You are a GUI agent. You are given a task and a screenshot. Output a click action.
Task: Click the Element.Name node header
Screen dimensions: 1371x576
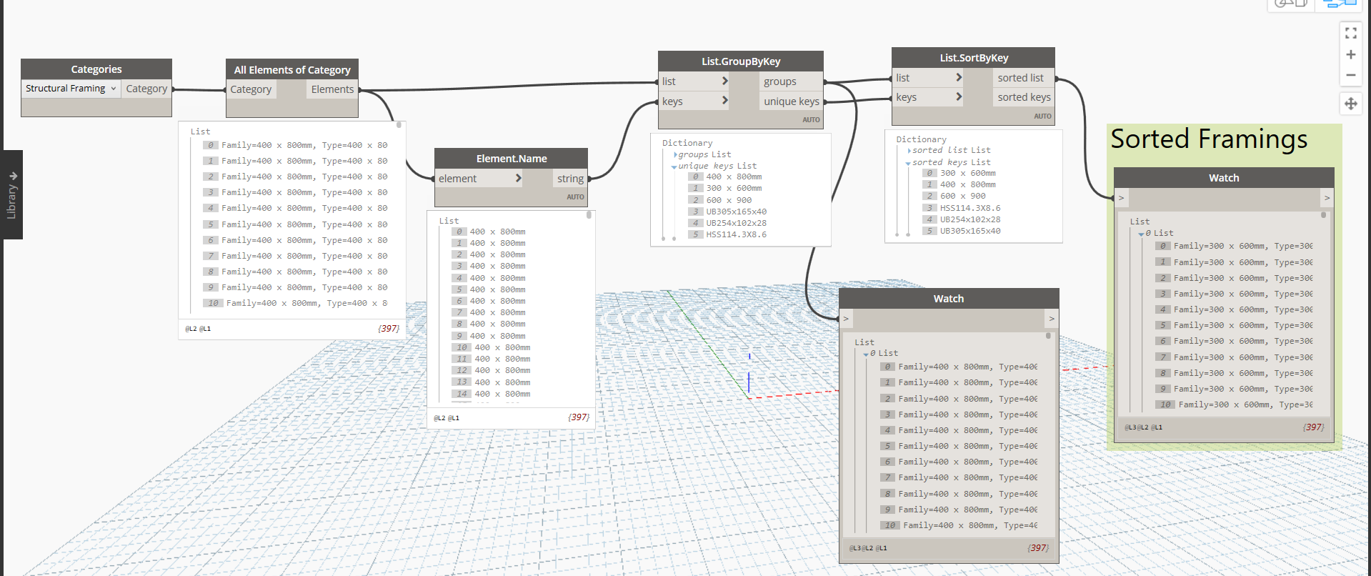pos(511,159)
